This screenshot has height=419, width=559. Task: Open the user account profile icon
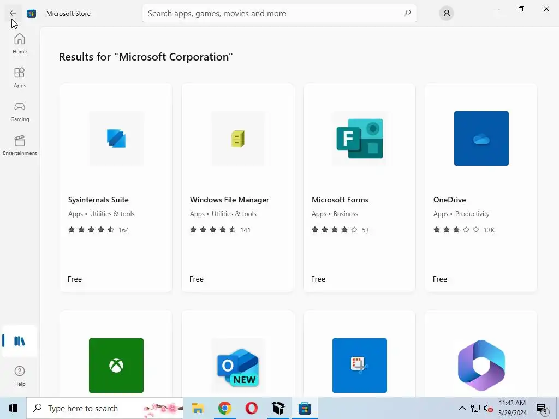tap(447, 14)
